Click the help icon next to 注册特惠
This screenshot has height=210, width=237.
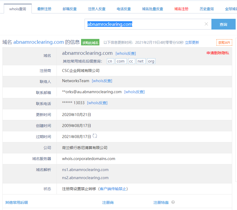click(x=173, y=202)
